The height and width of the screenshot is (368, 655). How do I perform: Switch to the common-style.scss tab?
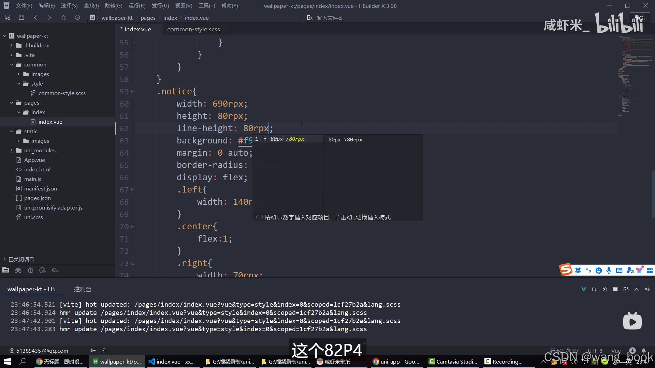193,29
